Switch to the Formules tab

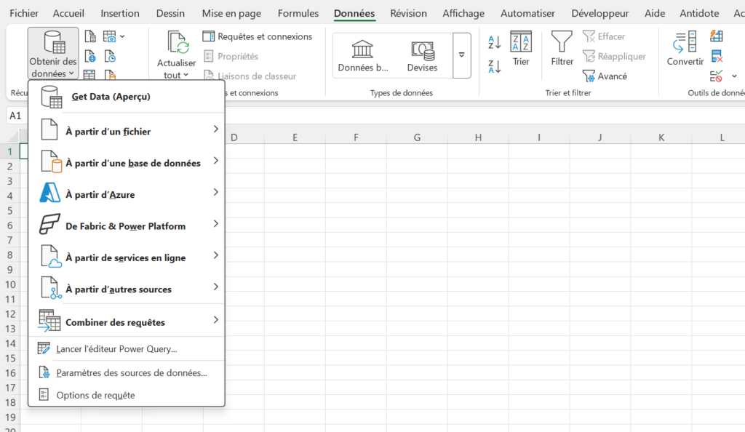(298, 13)
